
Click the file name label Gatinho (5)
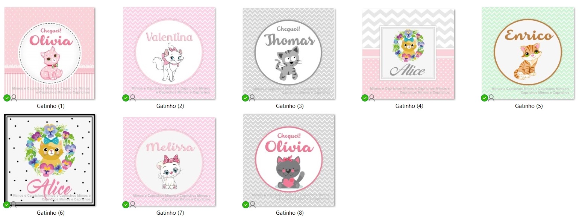529,106
